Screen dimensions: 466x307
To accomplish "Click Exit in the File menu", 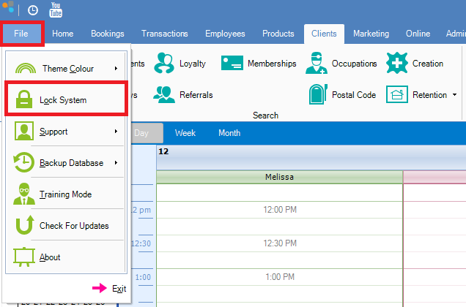I will [119, 288].
